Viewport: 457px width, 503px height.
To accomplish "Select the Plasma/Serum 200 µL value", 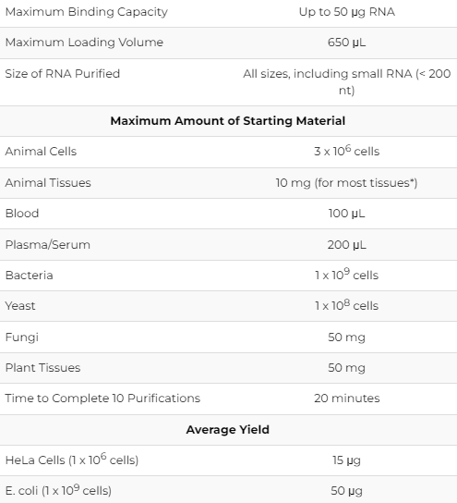I will (346, 245).
